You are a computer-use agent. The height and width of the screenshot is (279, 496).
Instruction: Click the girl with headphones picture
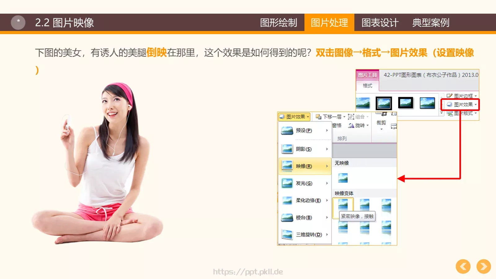pos(97,163)
